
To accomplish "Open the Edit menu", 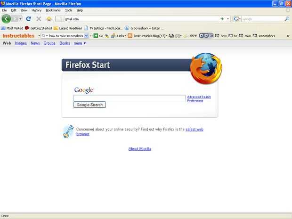I will (x=14, y=10).
